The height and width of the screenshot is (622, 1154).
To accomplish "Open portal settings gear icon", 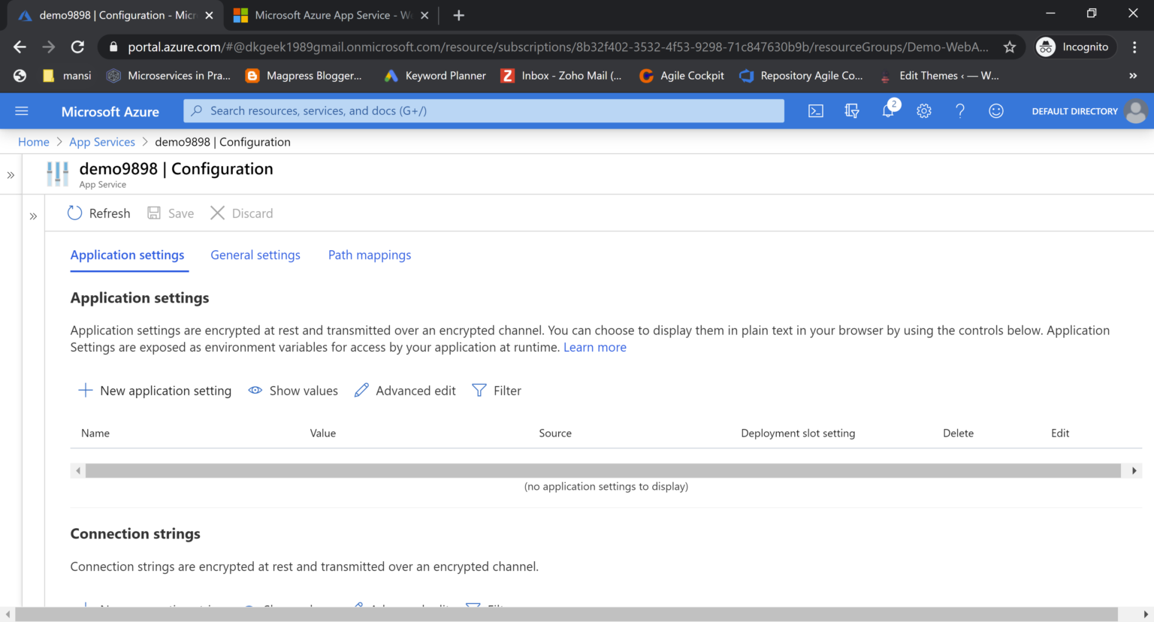I will pos(923,111).
